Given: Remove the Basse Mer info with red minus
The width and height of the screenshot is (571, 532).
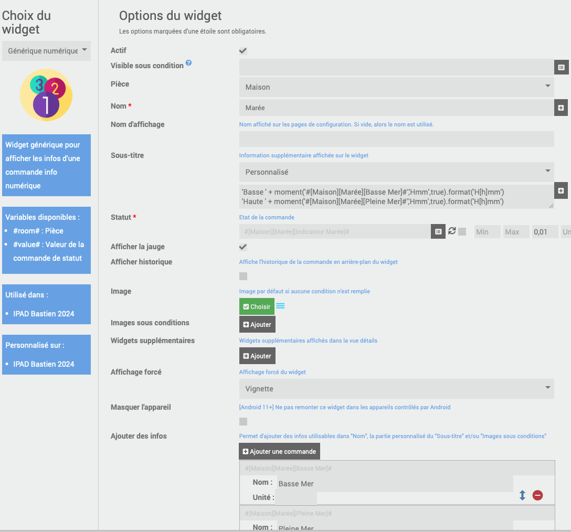Looking at the screenshot, I should tap(537, 495).
